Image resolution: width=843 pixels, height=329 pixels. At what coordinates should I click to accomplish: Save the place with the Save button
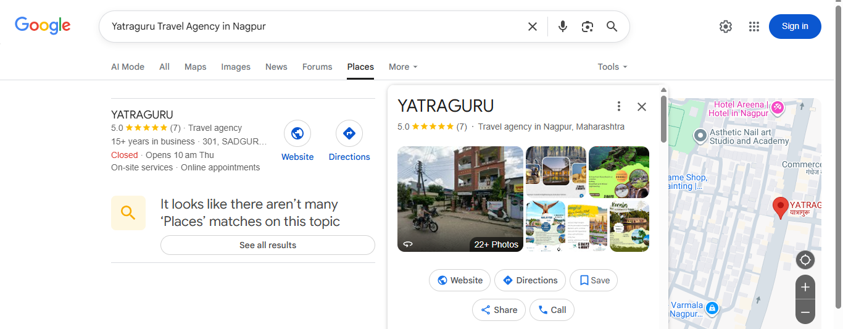coord(594,280)
